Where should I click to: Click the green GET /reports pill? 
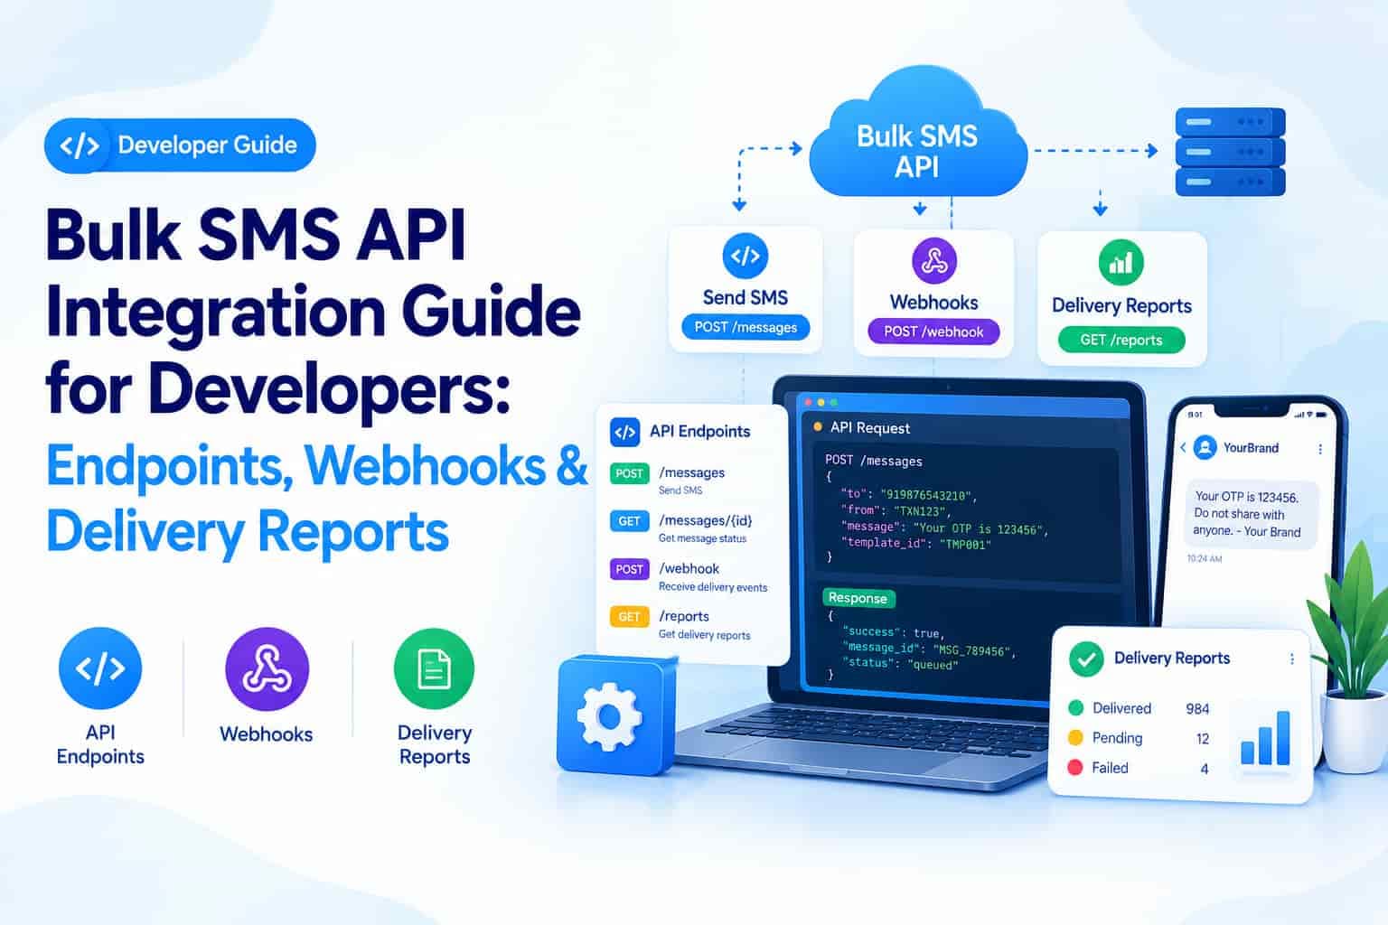click(x=1121, y=340)
